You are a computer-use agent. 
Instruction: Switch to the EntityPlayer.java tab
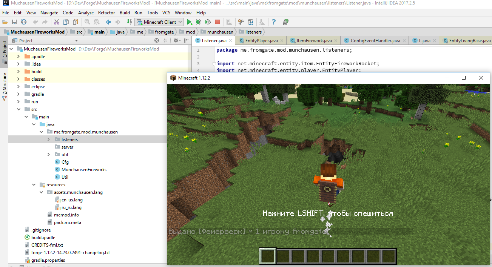(x=261, y=40)
